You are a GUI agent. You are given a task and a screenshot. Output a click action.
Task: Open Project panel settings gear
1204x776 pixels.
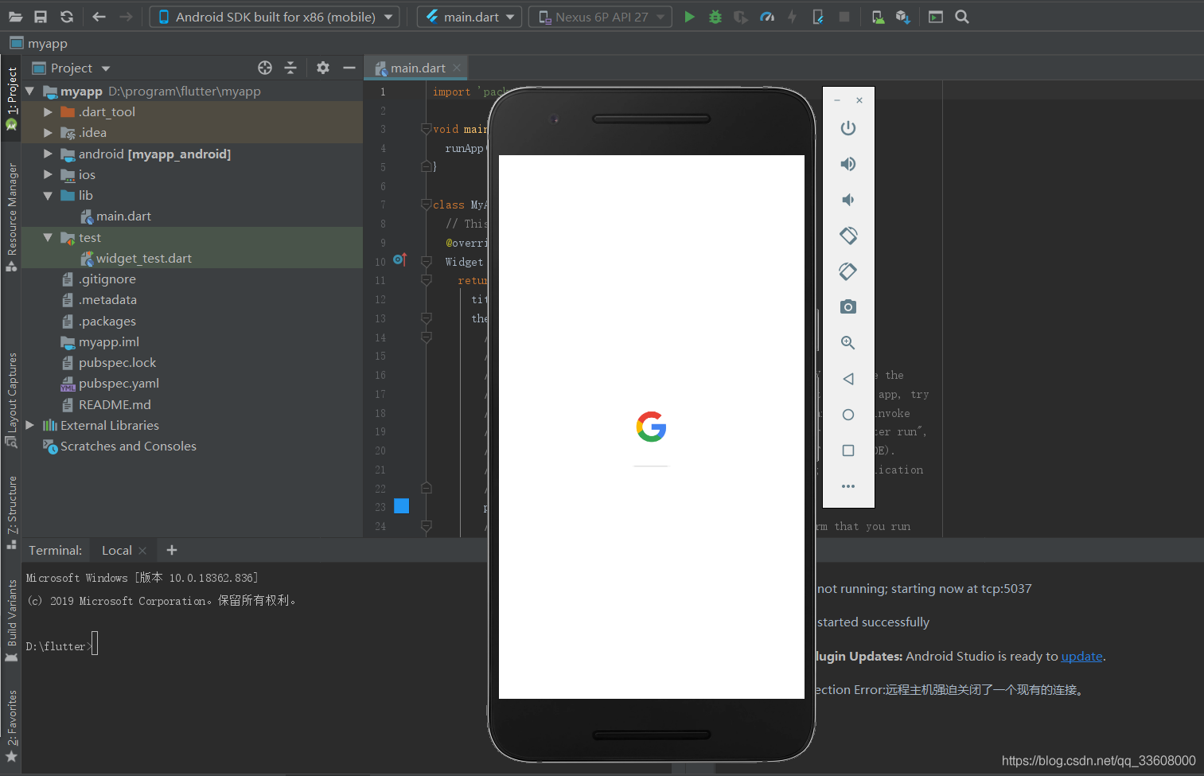(322, 68)
